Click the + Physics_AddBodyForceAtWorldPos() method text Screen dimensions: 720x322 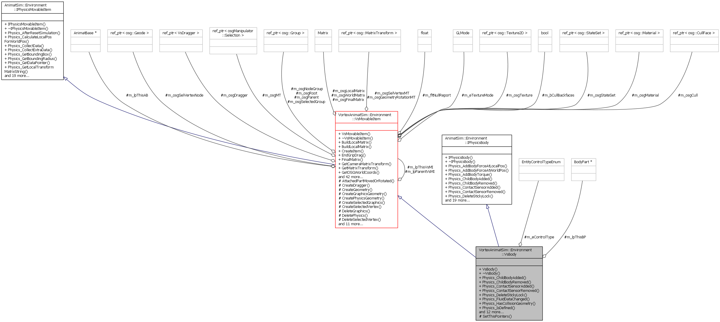[x=476, y=171]
